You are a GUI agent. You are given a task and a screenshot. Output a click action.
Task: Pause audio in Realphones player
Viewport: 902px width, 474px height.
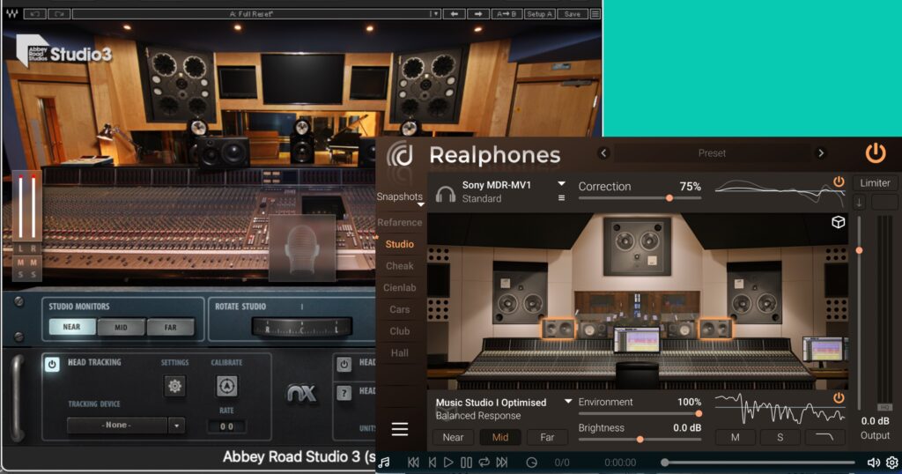[x=467, y=463]
